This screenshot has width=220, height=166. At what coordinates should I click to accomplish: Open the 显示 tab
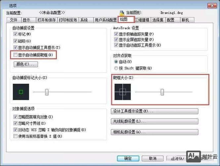[x=28, y=20]
